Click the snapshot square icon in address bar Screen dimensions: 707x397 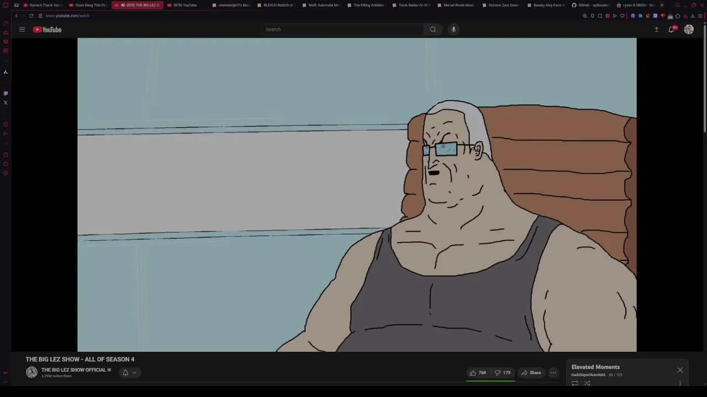(600, 15)
